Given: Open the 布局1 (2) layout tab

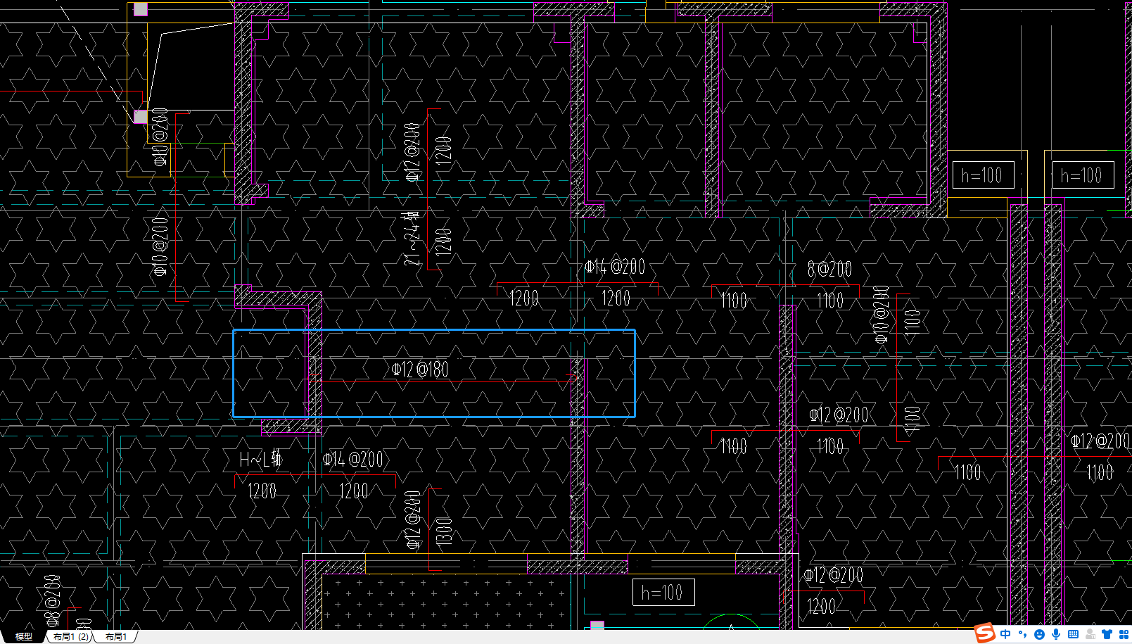Looking at the screenshot, I should (71, 636).
